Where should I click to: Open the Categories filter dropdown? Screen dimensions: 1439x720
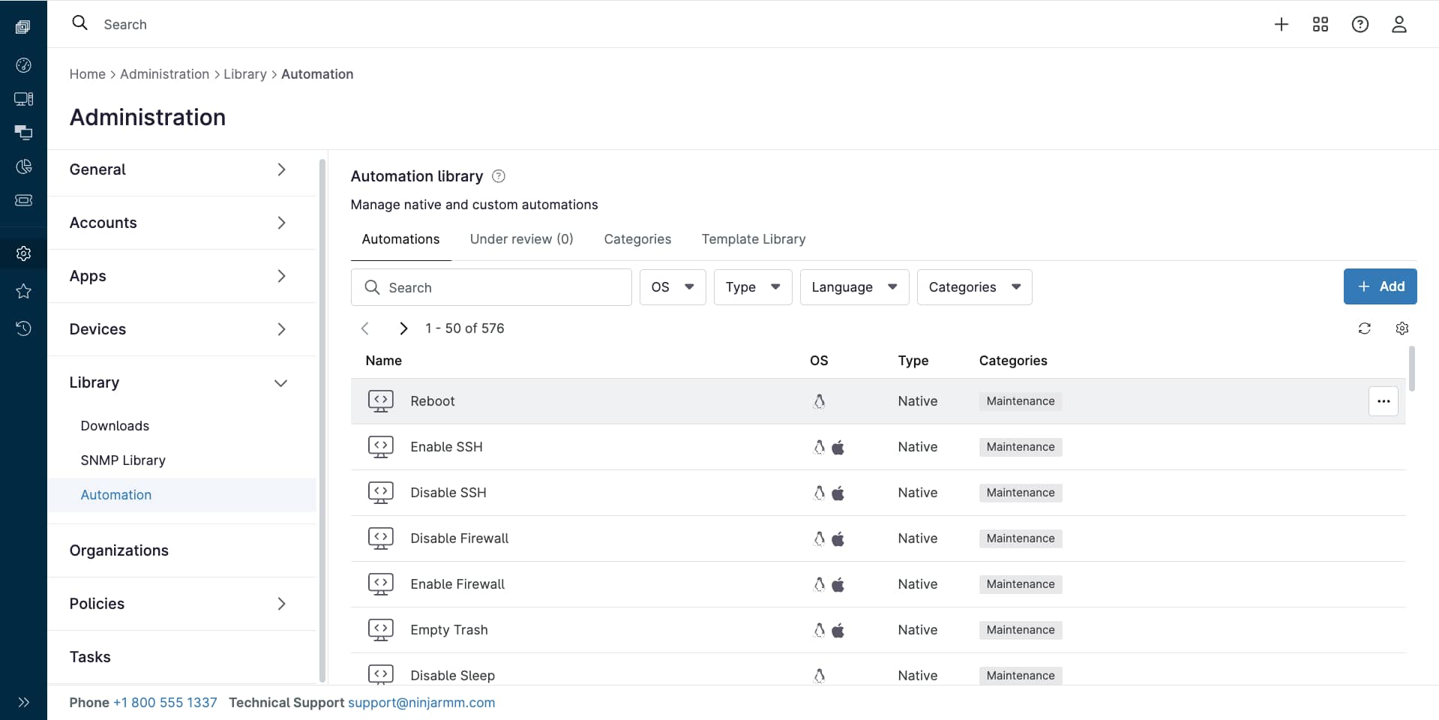(x=975, y=287)
